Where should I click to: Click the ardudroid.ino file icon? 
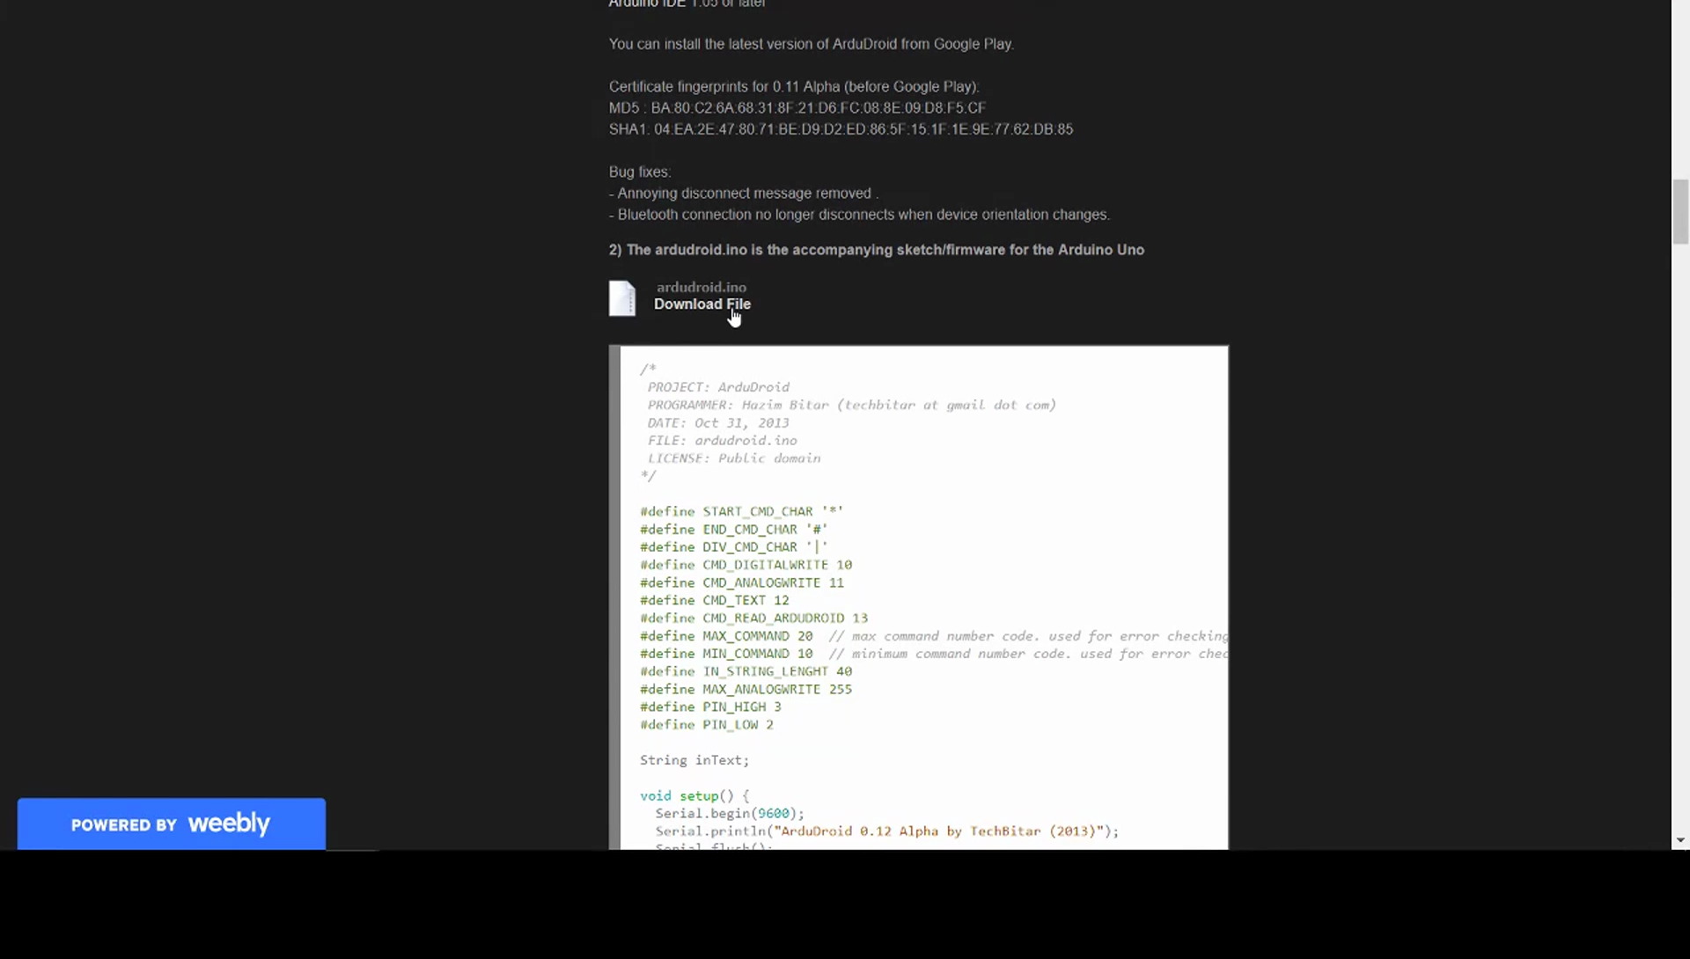622,298
